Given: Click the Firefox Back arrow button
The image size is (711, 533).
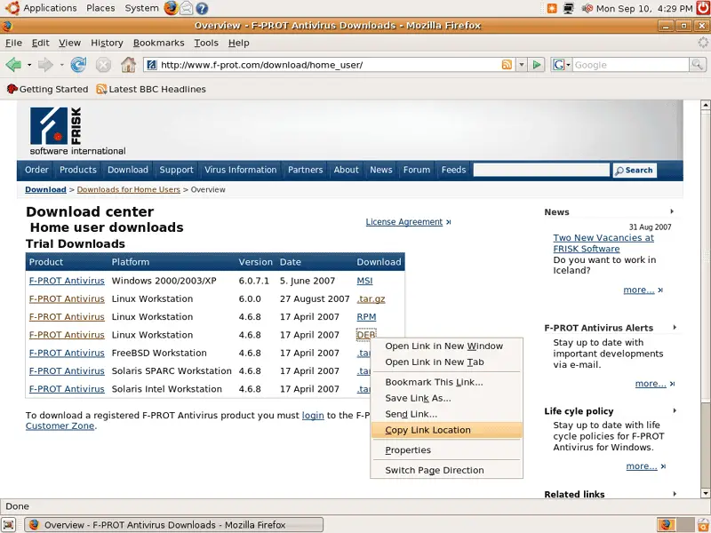Looking at the screenshot, I should click(13, 65).
